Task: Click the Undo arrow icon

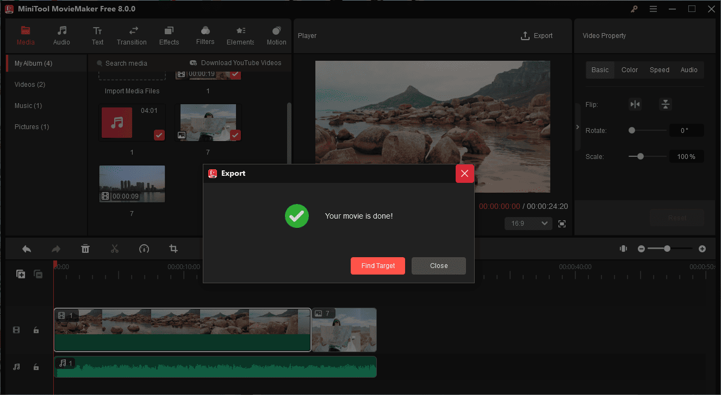Action: 27,249
